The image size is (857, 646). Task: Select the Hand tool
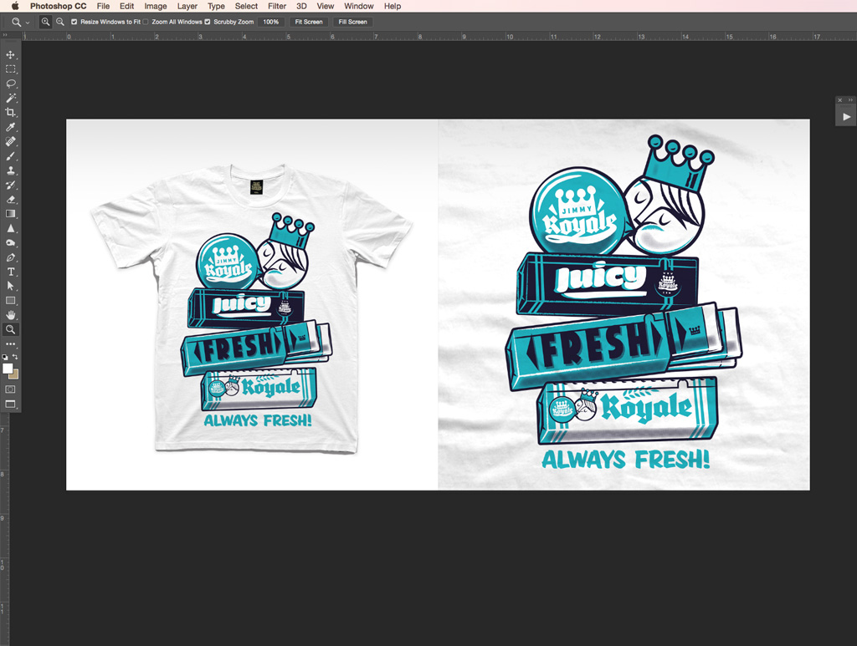pos(11,314)
